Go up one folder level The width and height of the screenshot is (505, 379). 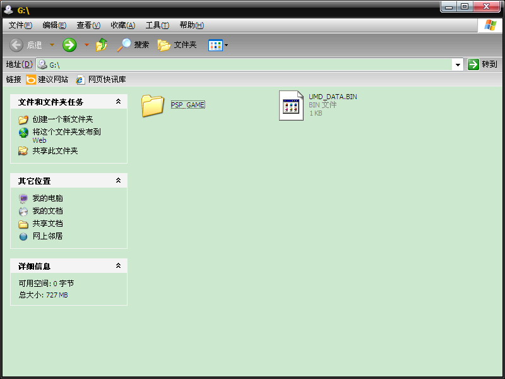click(102, 45)
